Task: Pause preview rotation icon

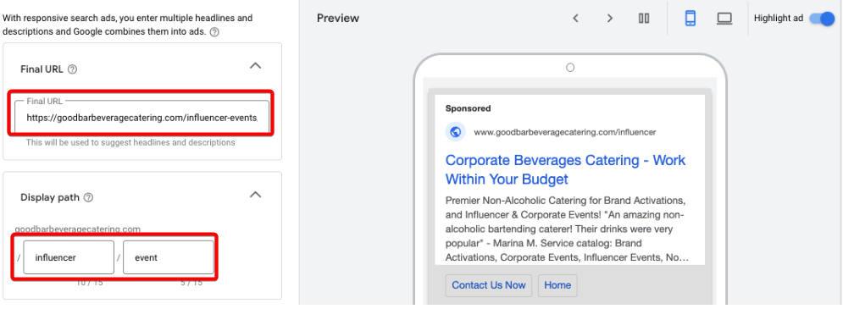Action: point(644,19)
